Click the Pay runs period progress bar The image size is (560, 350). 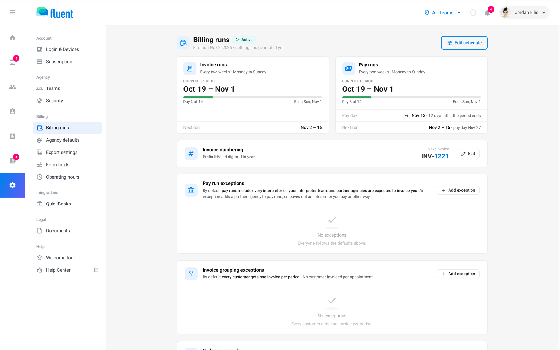pyautogui.click(x=411, y=97)
